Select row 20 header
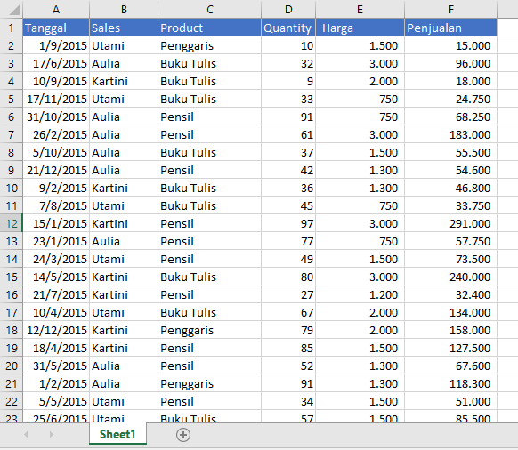Viewport: 518px width, 450px height. [12, 366]
